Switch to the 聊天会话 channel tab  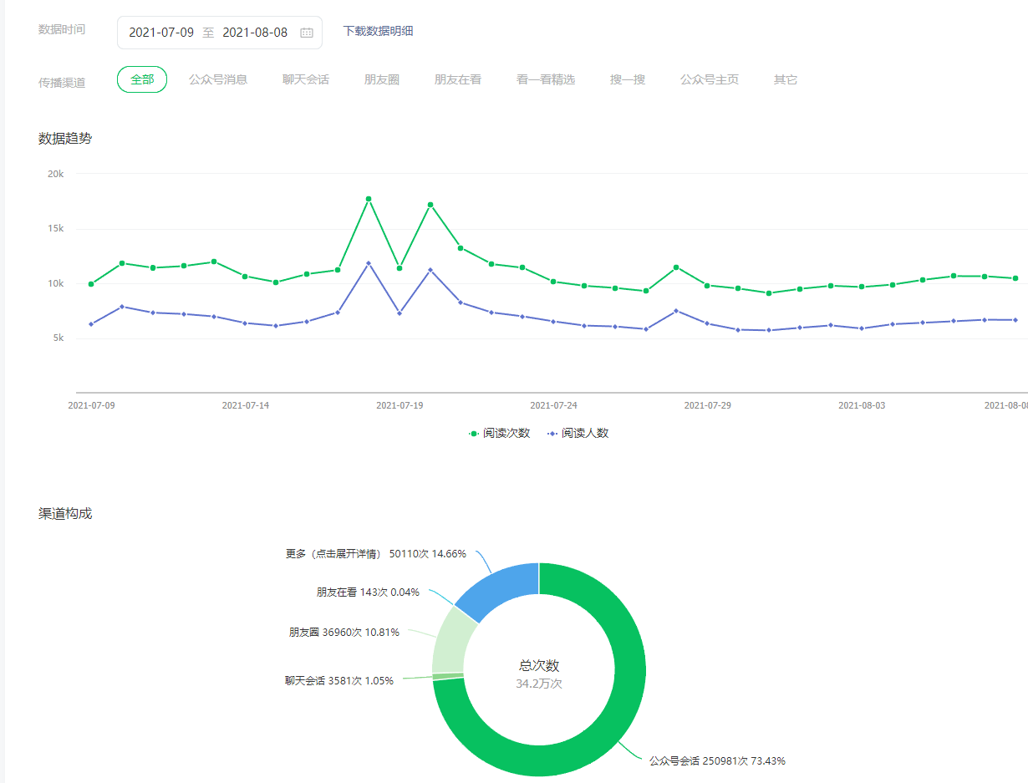click(305, 79)
